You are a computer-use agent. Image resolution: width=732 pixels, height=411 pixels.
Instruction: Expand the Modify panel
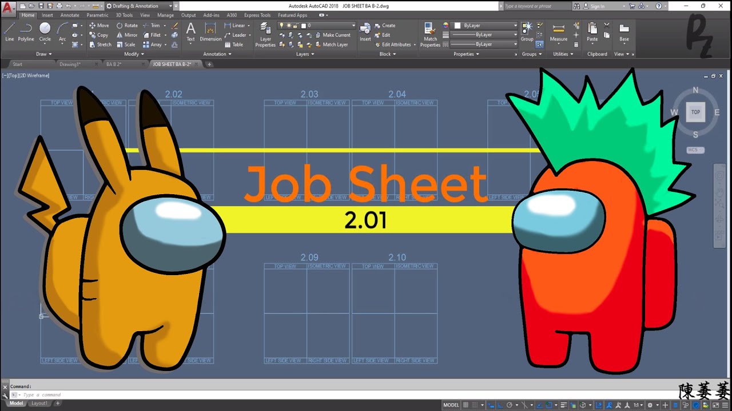(134, 54)
